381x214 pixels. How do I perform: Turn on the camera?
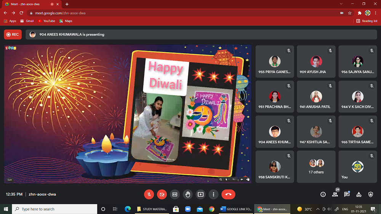(162, 194)
